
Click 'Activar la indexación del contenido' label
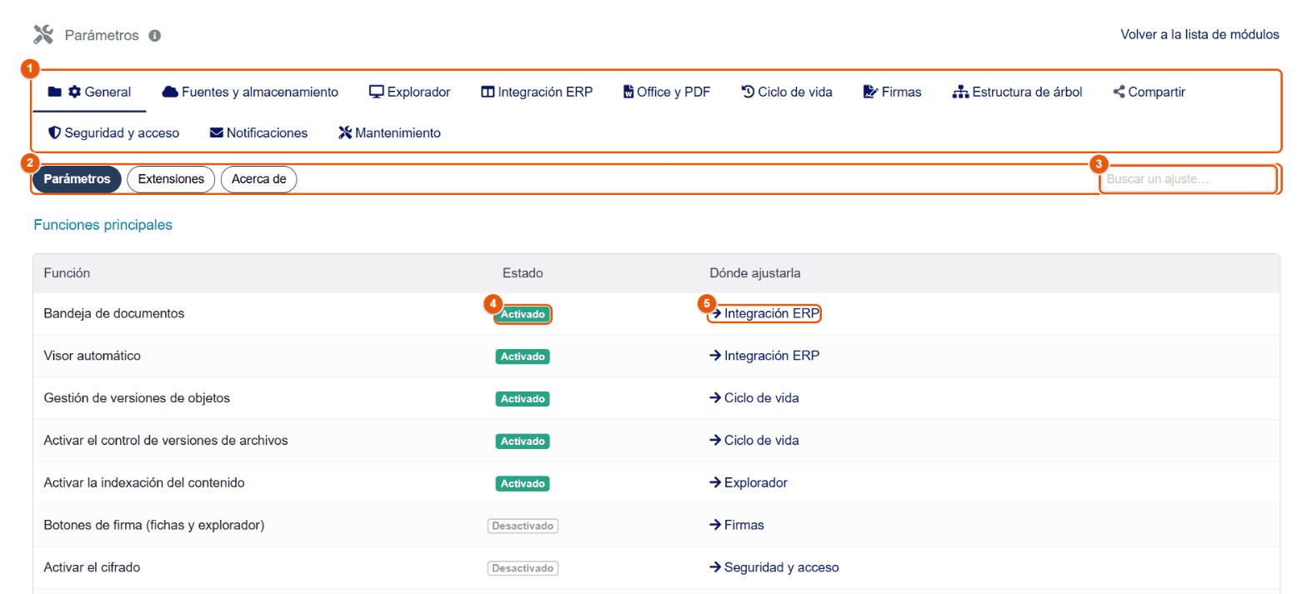(144, 483)
